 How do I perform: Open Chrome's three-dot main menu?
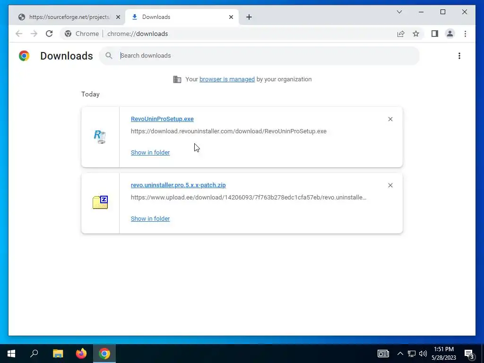(465, 34)
